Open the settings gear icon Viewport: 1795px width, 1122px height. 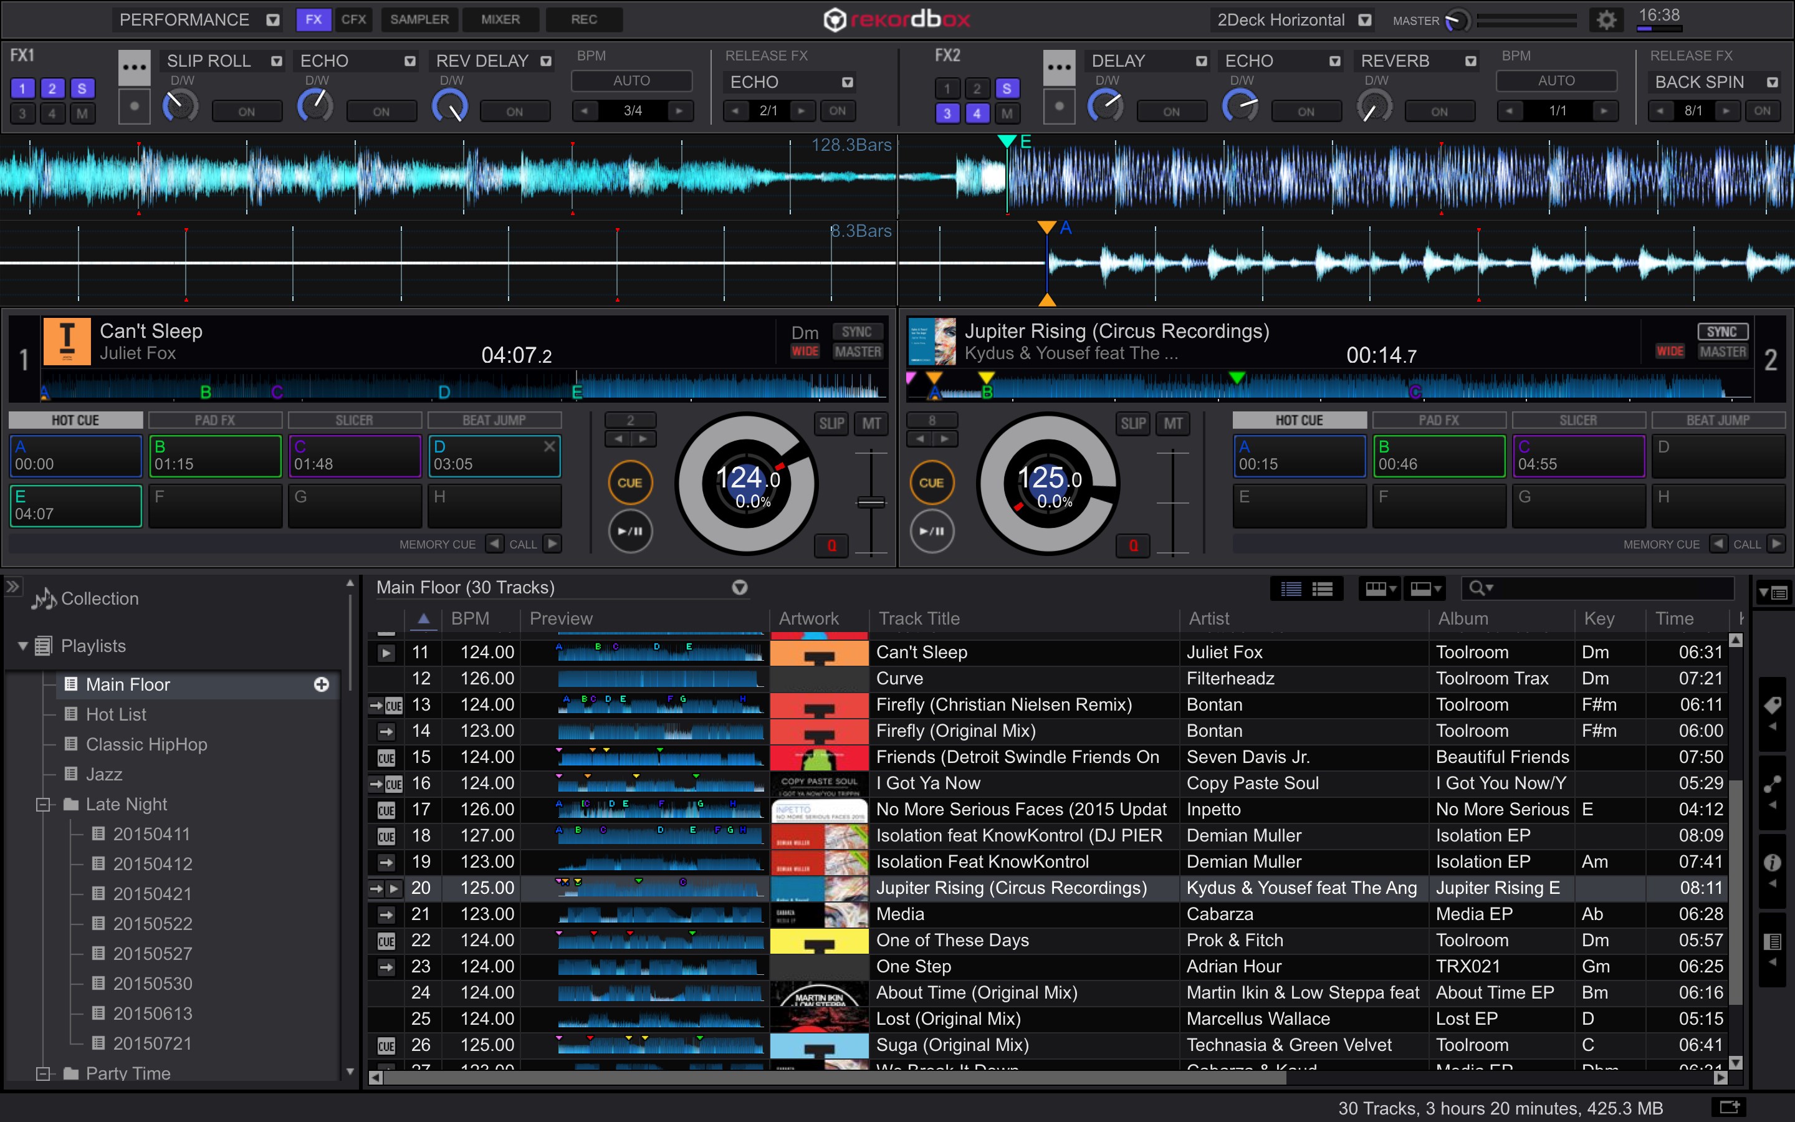coord(1606,20)
